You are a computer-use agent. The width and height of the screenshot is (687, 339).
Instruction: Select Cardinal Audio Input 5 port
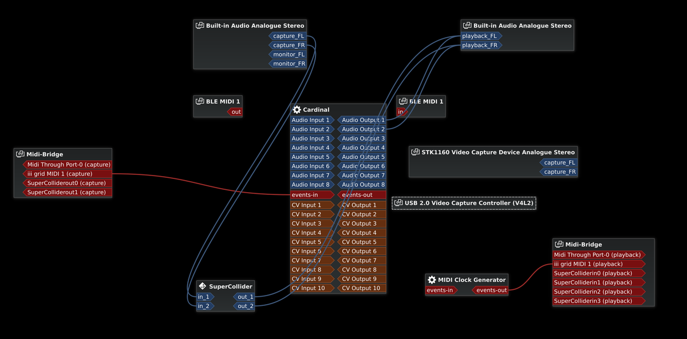[313, 157]
